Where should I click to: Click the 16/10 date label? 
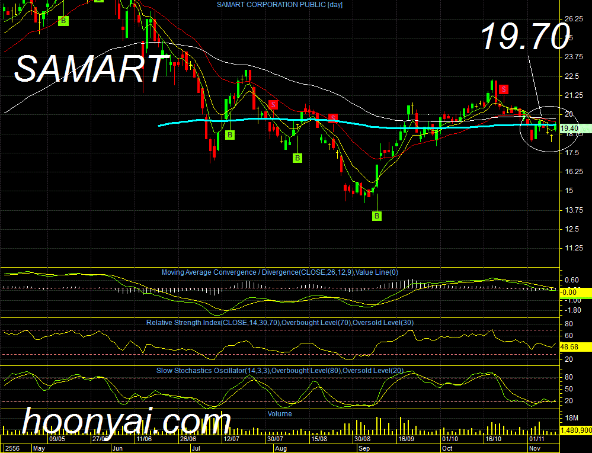click(493, 439)
